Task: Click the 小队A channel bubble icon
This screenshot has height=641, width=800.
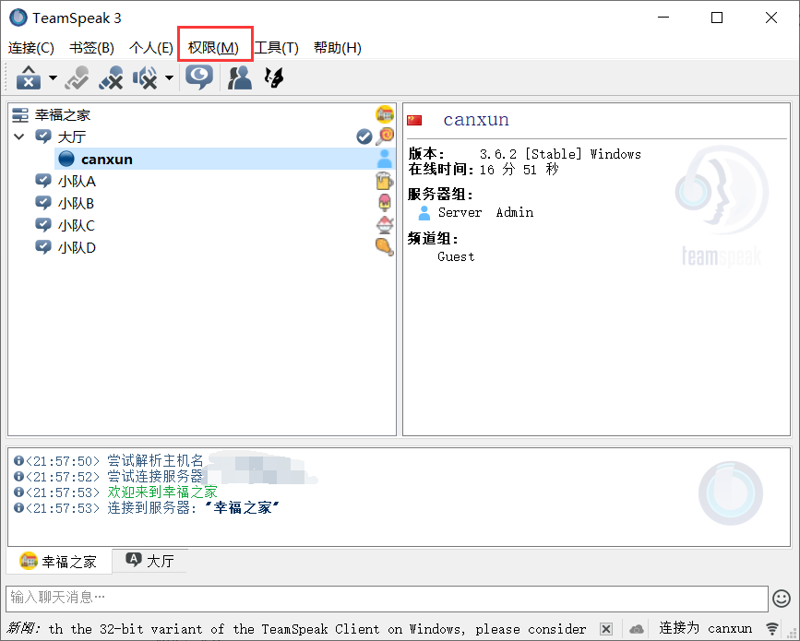Action: click(x=43, y=181)
